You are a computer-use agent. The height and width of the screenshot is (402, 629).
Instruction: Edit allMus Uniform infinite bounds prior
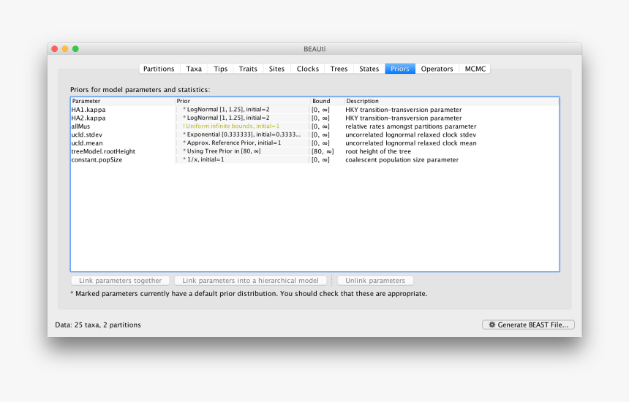click(242, 126)
